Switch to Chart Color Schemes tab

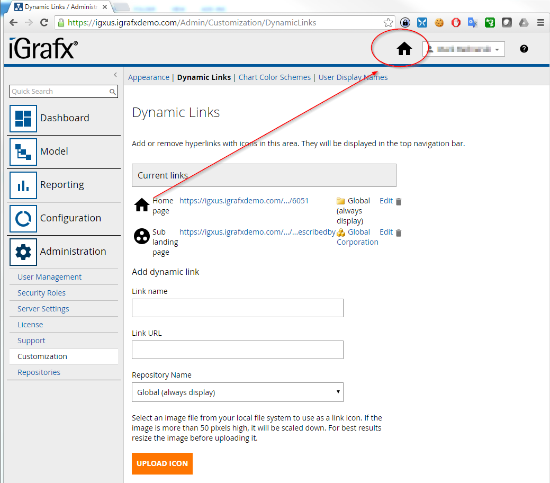coord(274,77)
